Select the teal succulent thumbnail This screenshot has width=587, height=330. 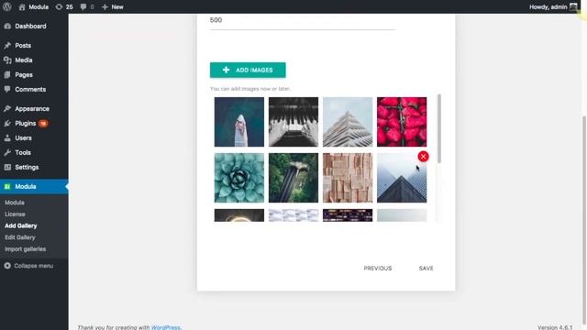239,178
